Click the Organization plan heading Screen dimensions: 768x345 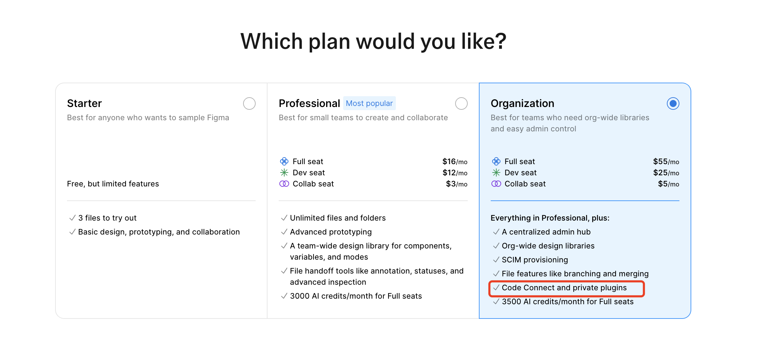[522, 103]
